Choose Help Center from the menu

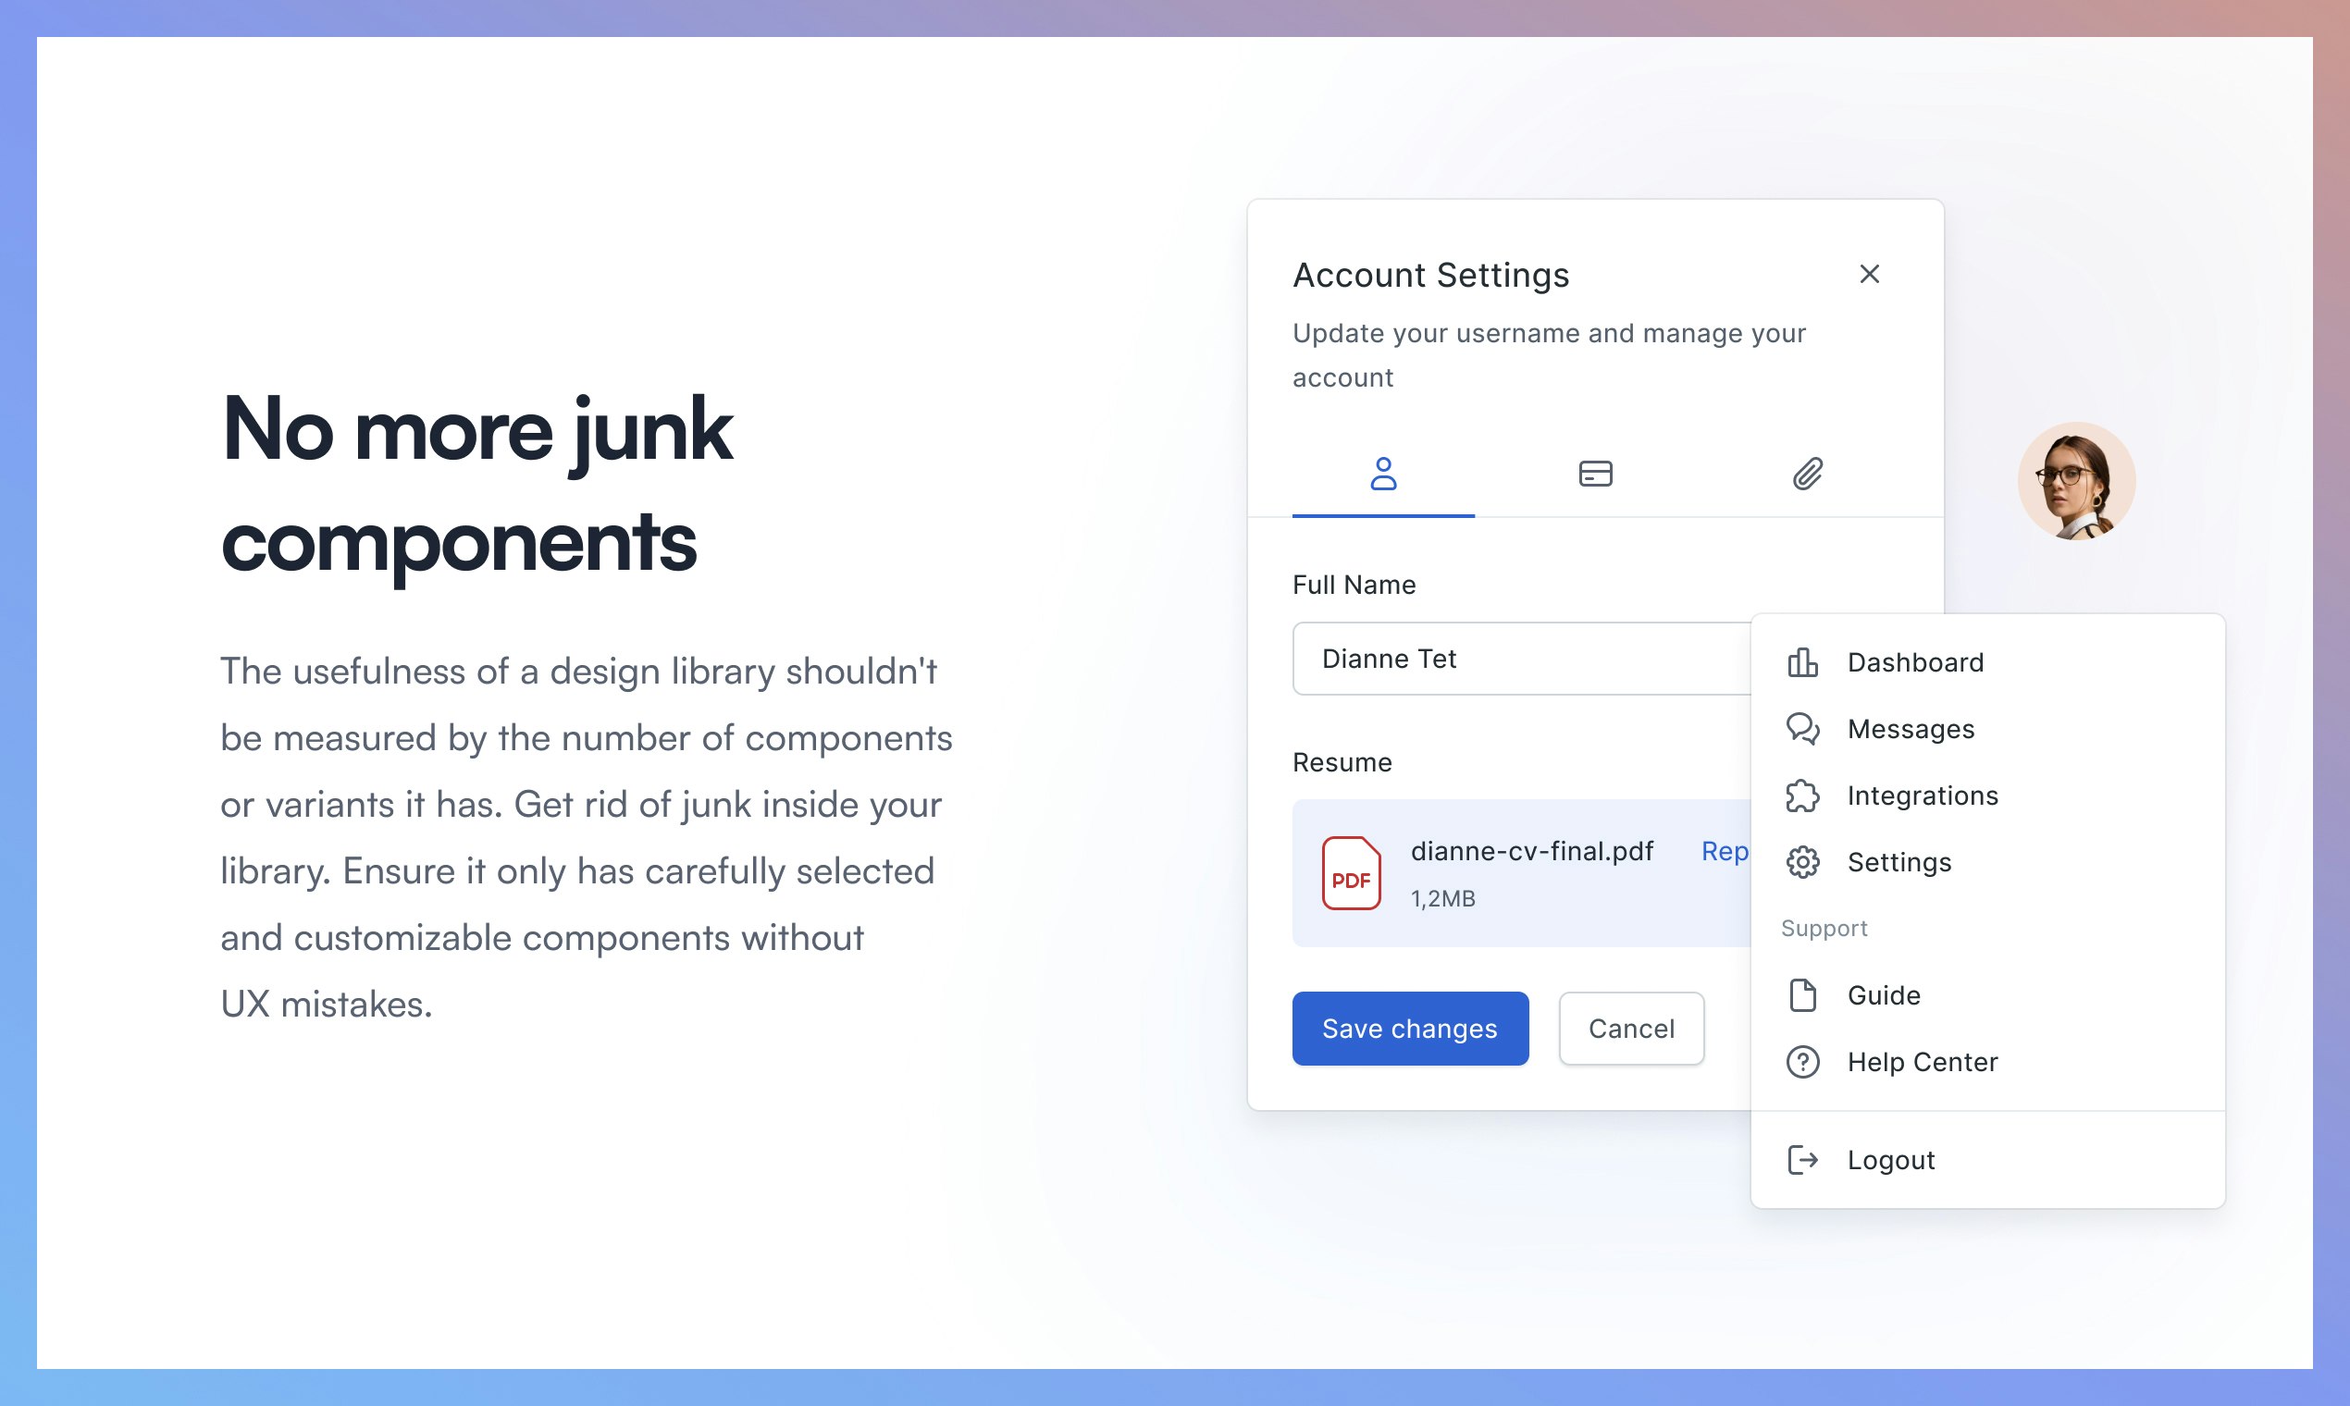(x=1922, y=1062)
